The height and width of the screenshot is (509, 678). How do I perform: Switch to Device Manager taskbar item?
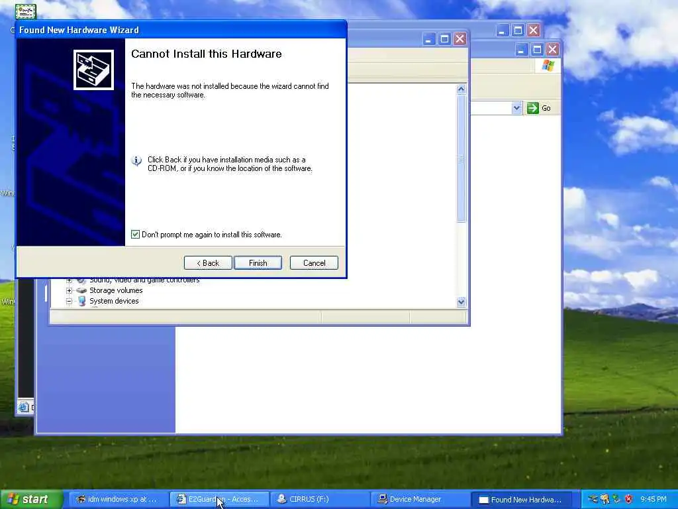tap(420, 500)
